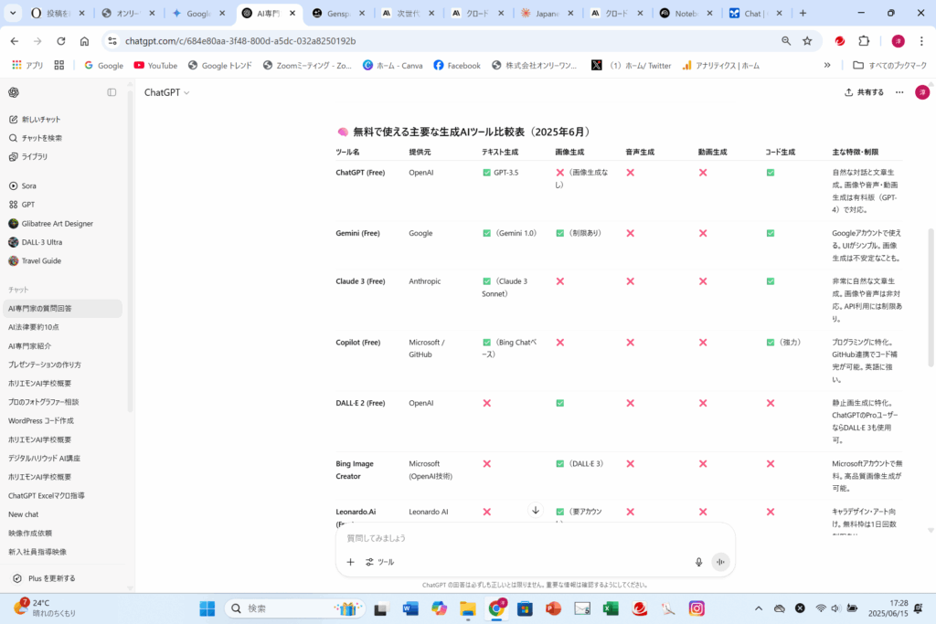This screenshot has height=624, width=936.
Task: Open the Canva home bookmark
Action: click(393, 66)
